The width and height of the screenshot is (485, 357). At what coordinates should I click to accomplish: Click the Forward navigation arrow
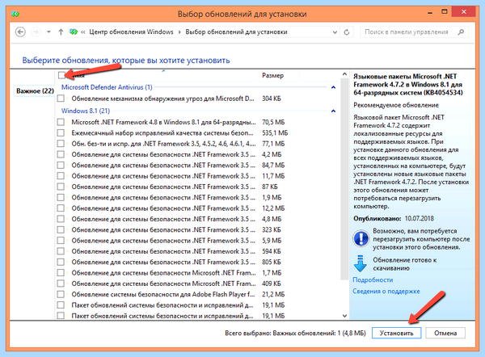tap(36, 31)
